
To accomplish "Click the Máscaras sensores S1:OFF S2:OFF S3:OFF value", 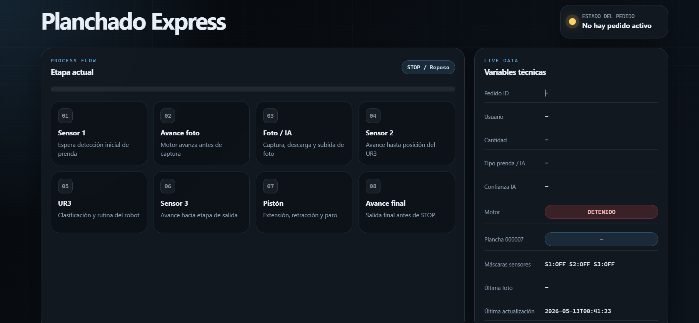I will coord(580,264).
